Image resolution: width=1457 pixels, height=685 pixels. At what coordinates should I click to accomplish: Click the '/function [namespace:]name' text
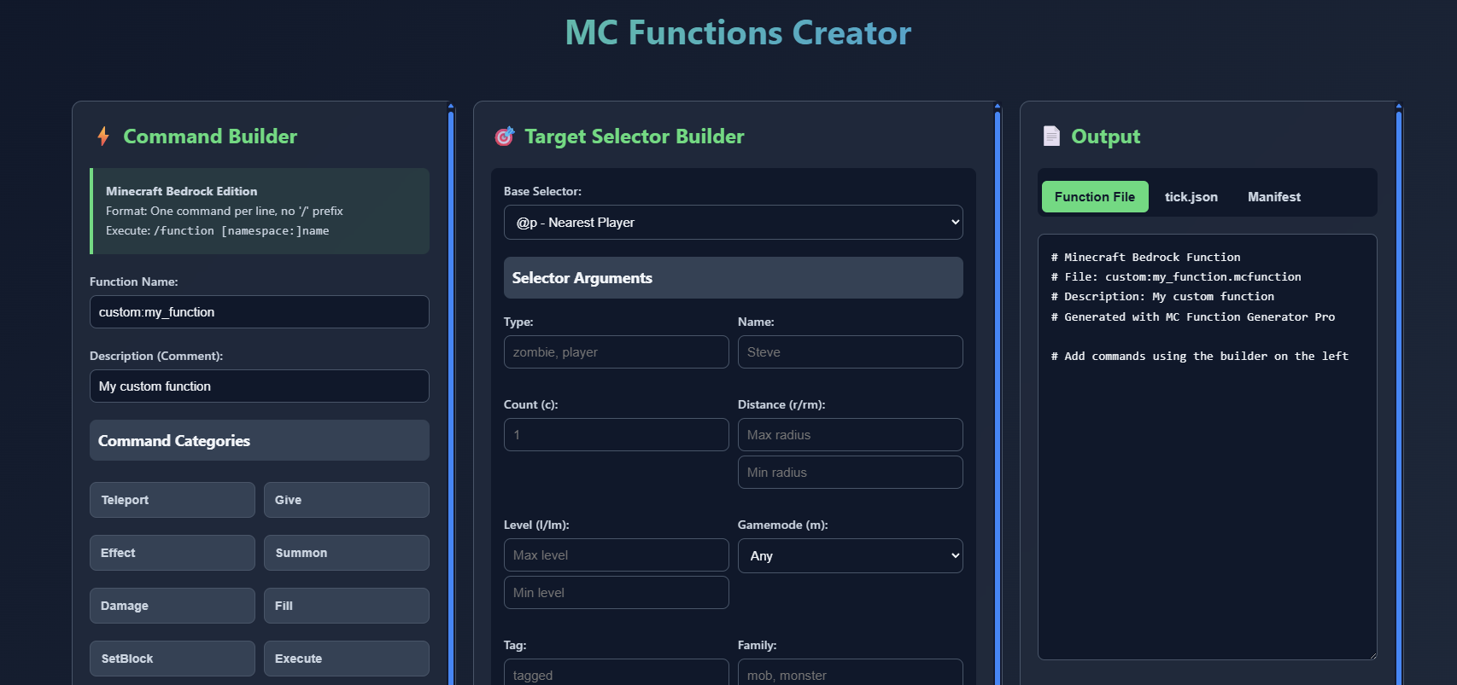(241, 231)
